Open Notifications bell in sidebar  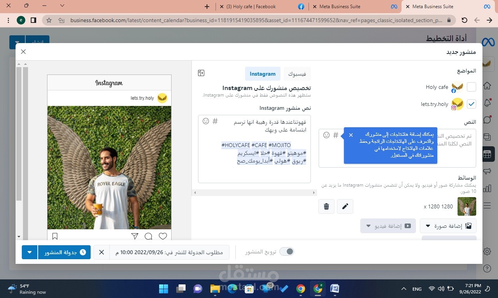[x=487, y=103]
